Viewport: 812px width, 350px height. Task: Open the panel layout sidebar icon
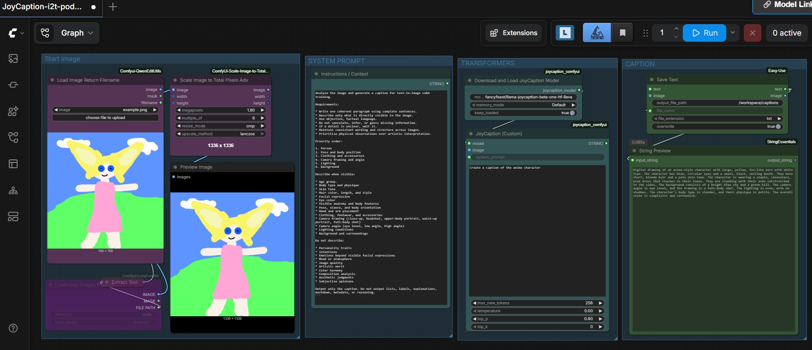tap(13, 164)
